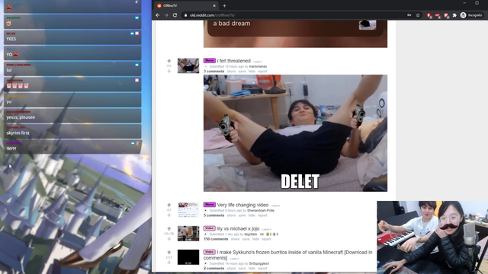
Task: Open the Extensions puzzle-piece menu
Action: tap(454, 15)
